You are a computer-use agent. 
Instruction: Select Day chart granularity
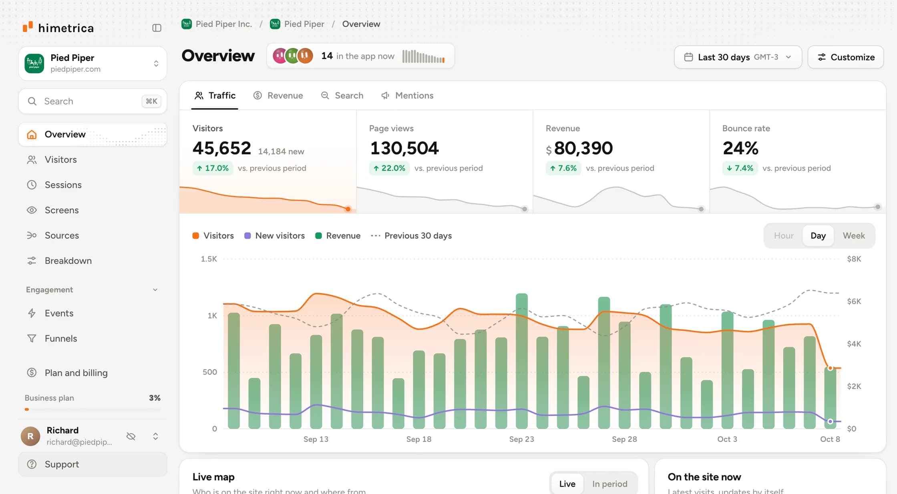click(x=818, y=236)
